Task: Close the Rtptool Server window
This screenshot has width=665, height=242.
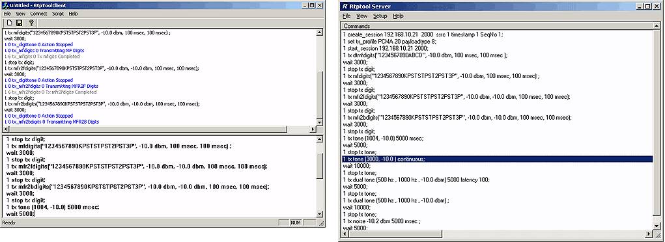Action: (x=657, y=7)
